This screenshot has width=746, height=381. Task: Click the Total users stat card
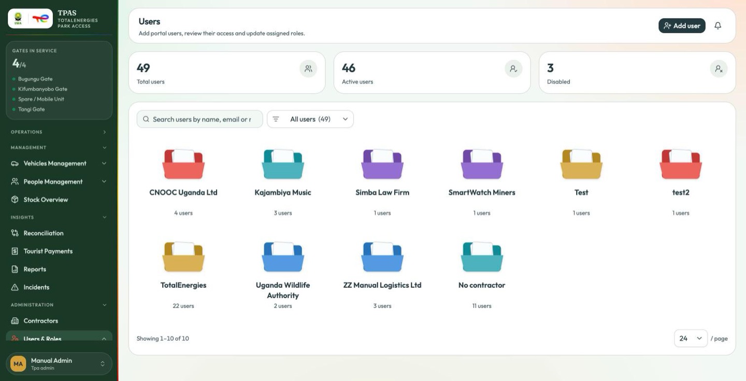coord(227,73)
